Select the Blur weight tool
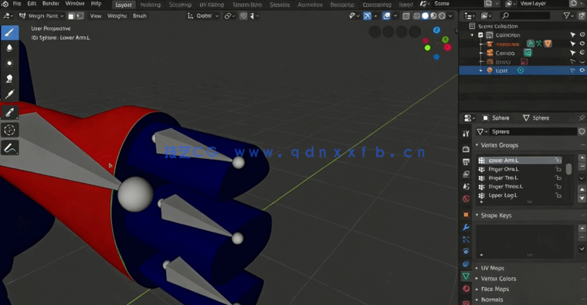 (x=10, y=48)
